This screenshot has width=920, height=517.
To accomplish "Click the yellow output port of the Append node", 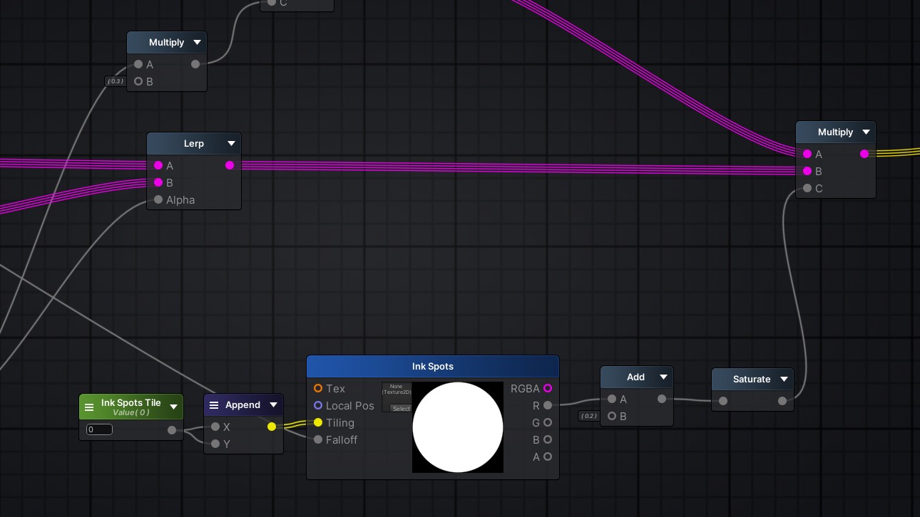I will (x=272, y=427).
